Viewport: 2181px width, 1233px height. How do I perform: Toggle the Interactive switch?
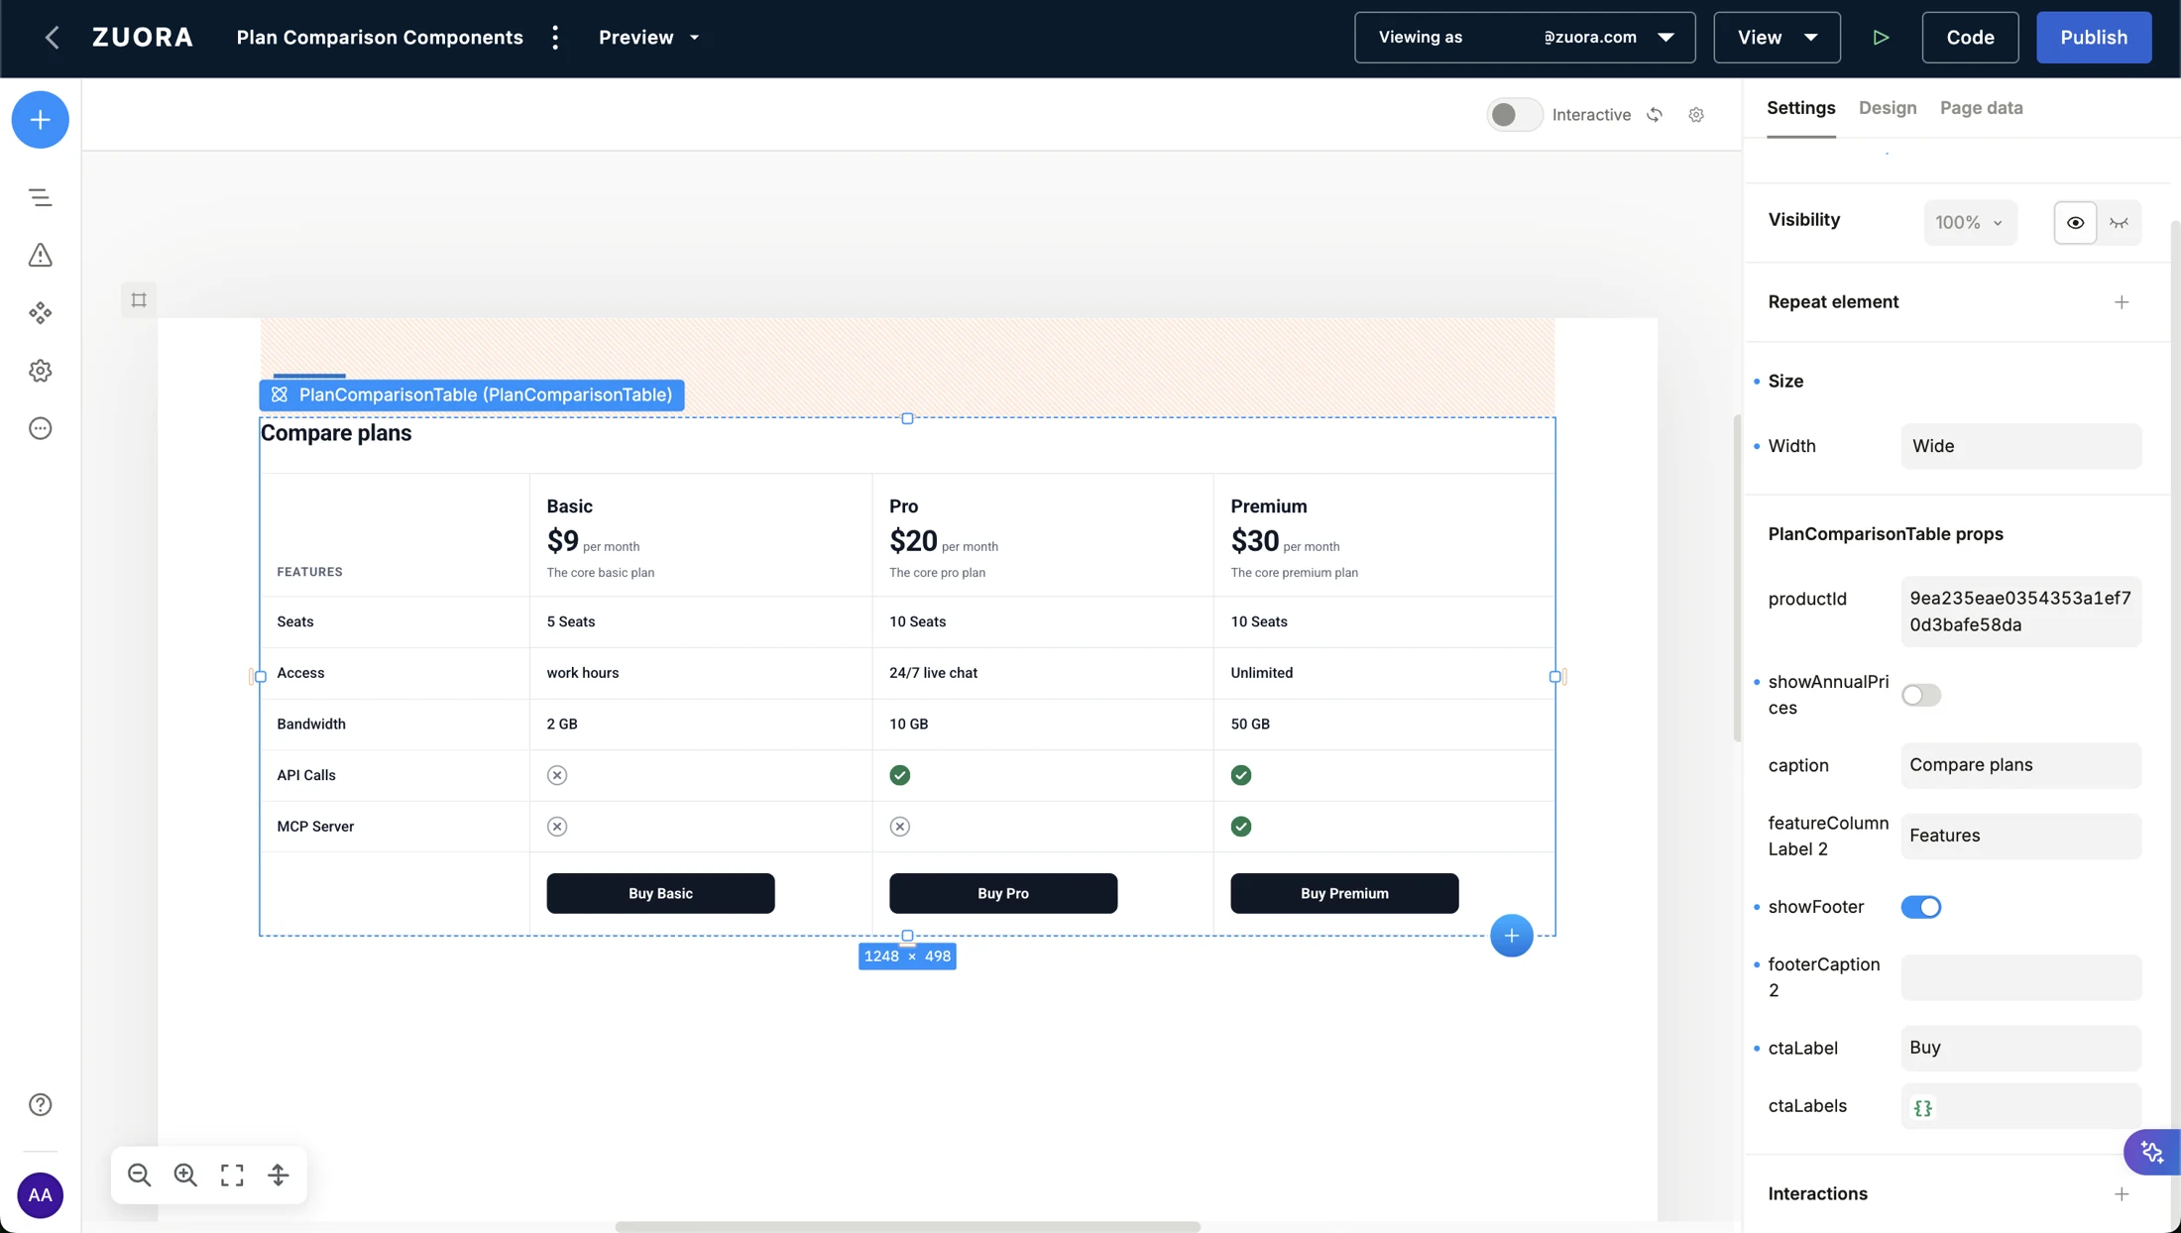pyautogui.click(x=1514, y=115)
